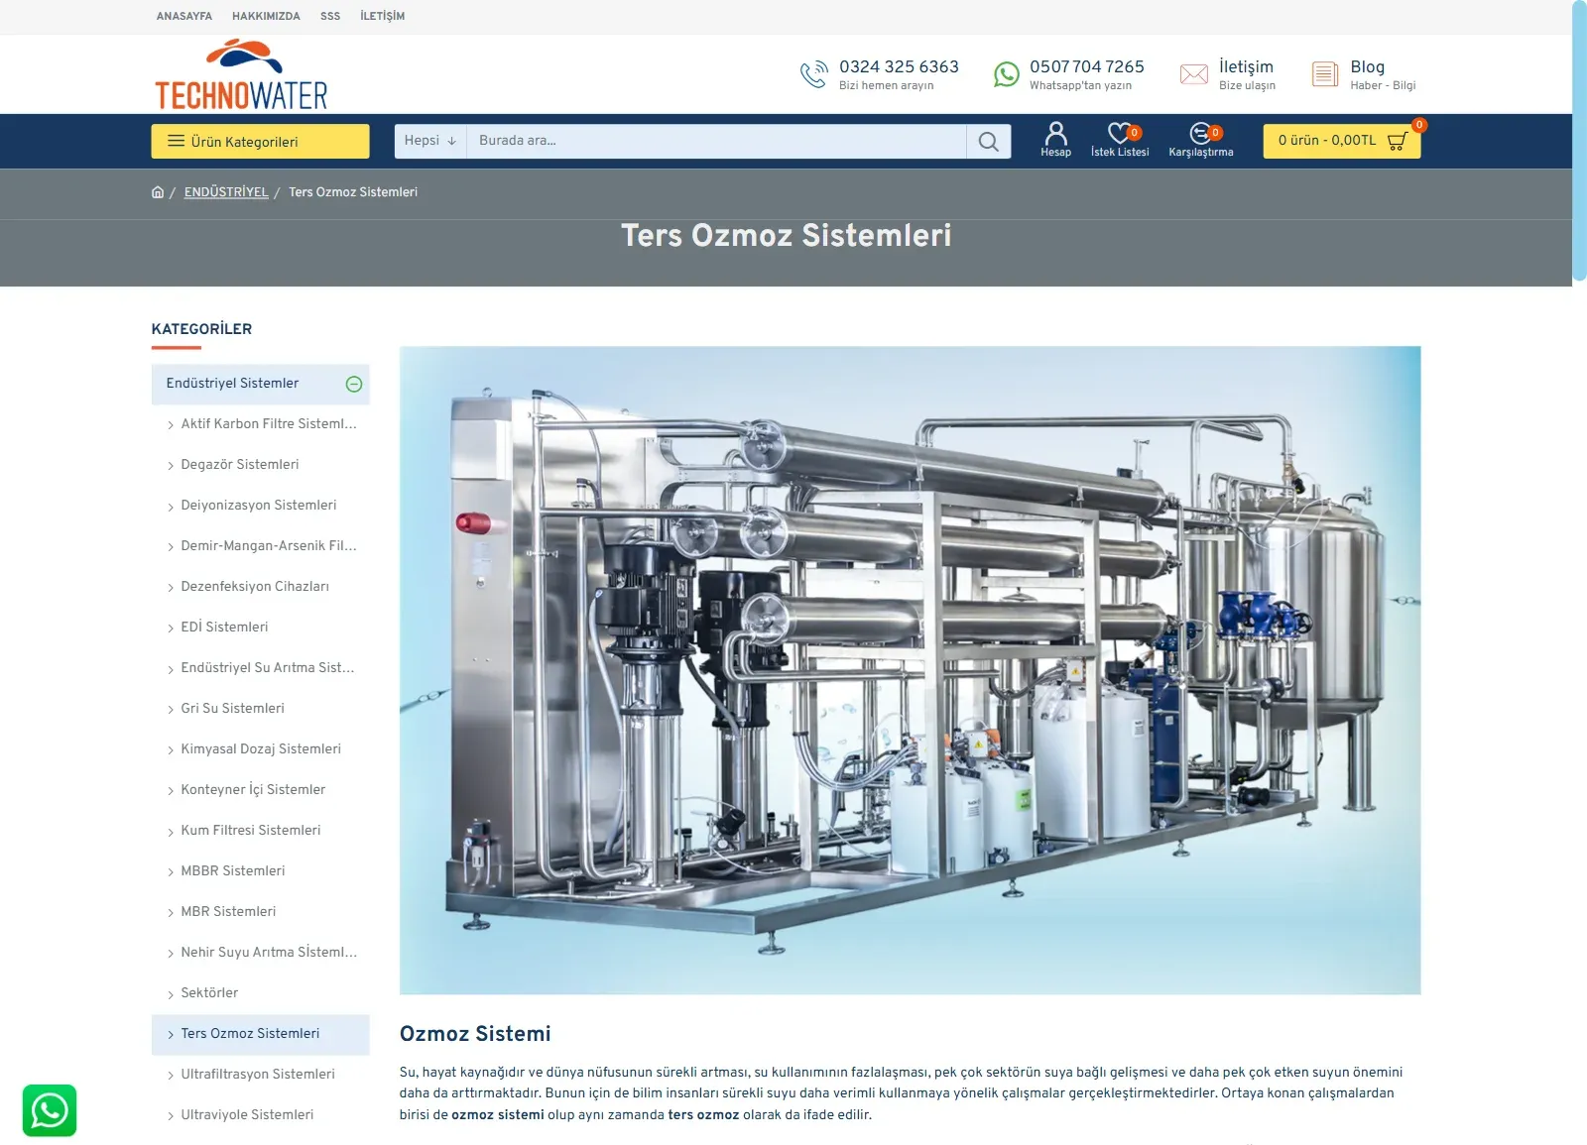Click the page vertical scrollbar
1587x1145 pixels.
[x=1579, y=141]
